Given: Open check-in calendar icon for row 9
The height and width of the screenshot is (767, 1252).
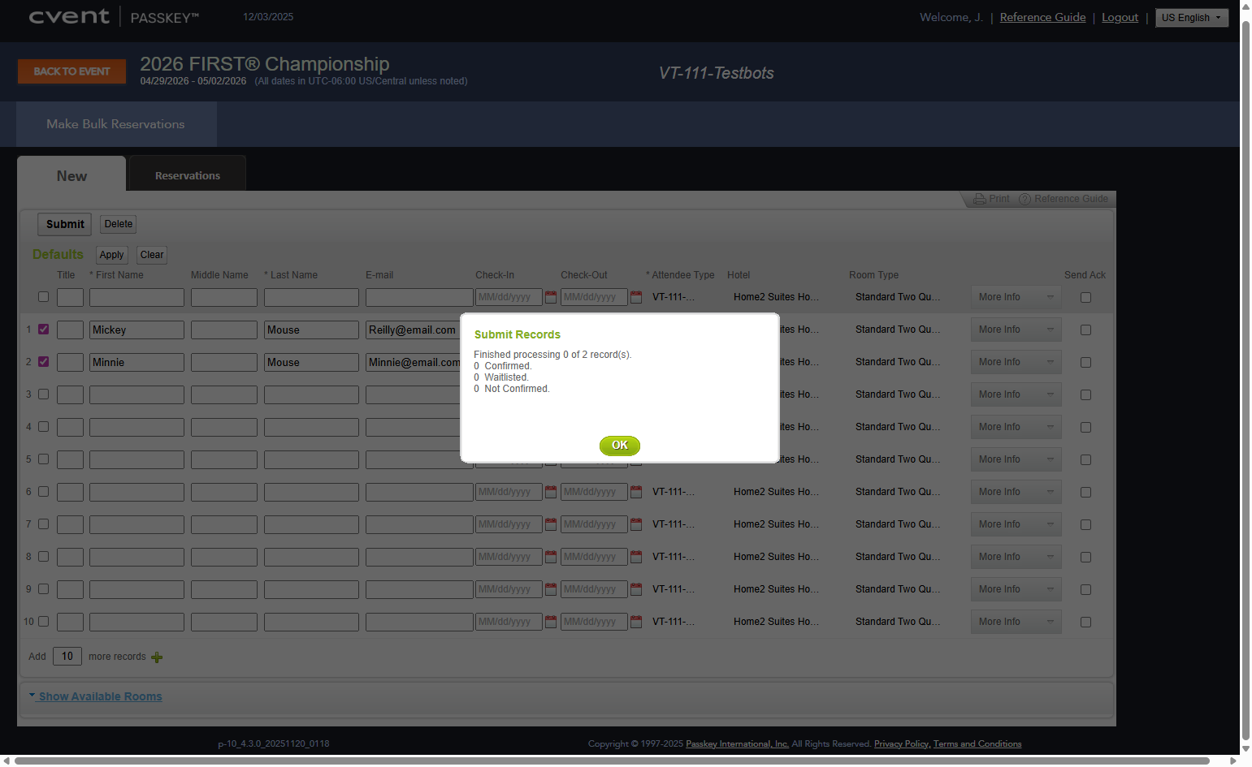Looking at the screenshot, I should [x=551, y=589].
